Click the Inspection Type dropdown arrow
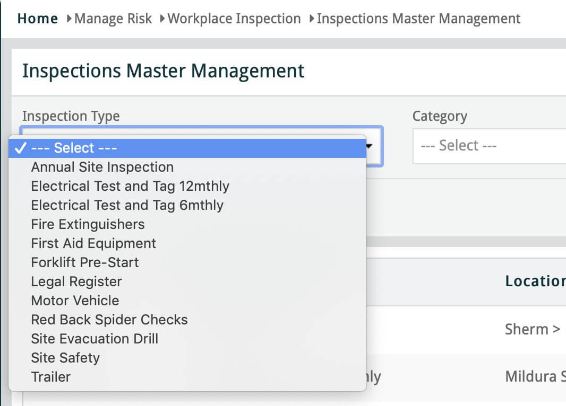The image size is (566, 406). pyautogui.click(x=374, y=146)
